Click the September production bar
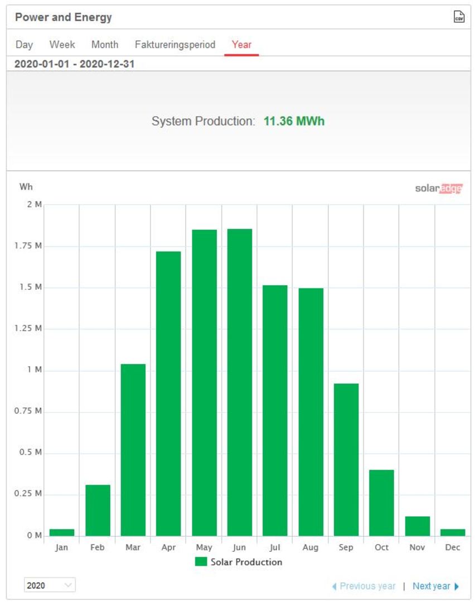 point(346,460)
